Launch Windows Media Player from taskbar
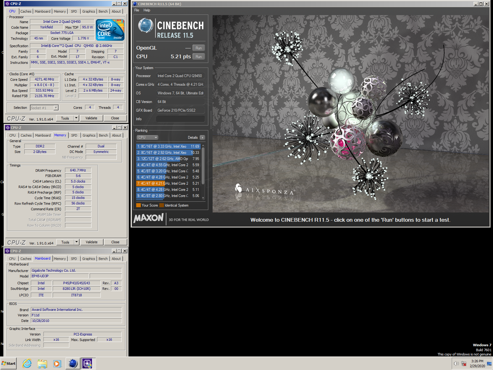493x370 pixels. (x=57, y=364)
